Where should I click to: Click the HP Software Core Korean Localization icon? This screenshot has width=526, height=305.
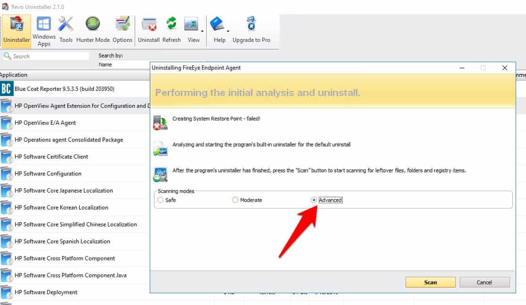[7, 208]
